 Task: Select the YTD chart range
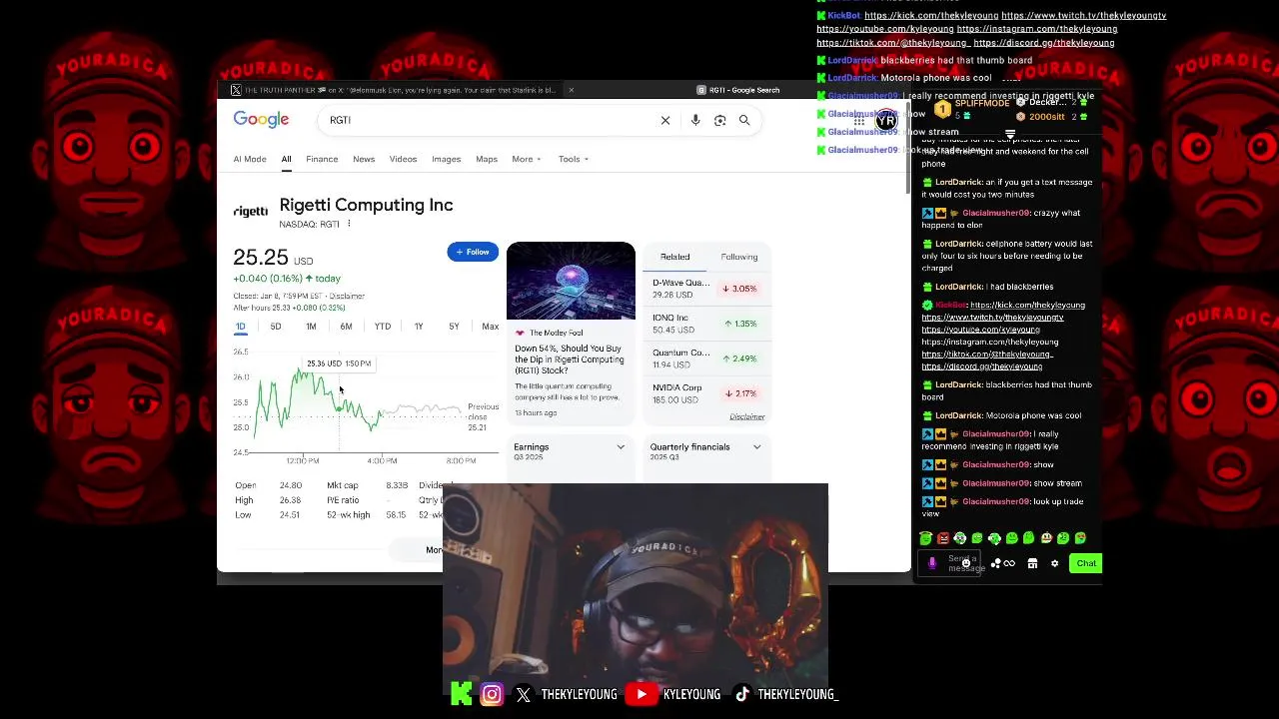tap(383, 327)
